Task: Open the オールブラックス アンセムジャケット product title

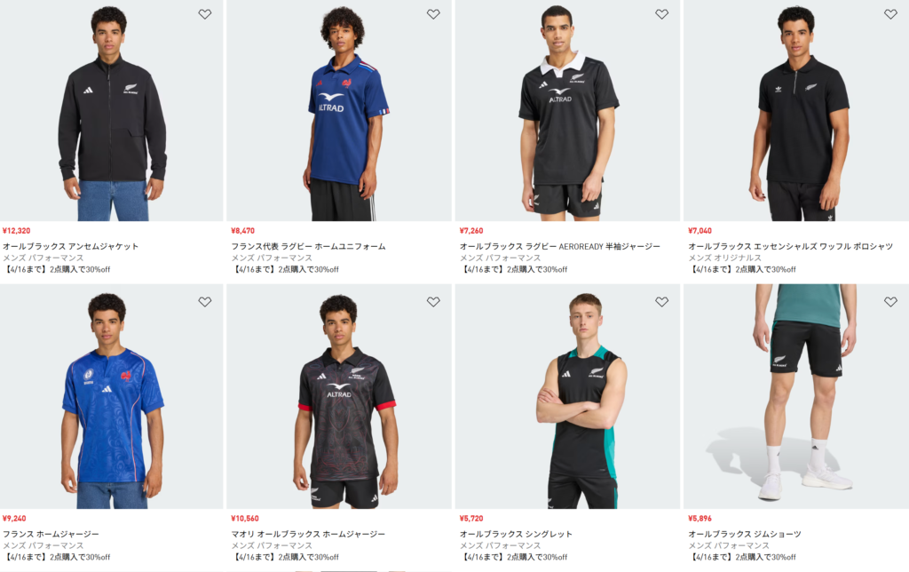Action: (x=71, y=246)
